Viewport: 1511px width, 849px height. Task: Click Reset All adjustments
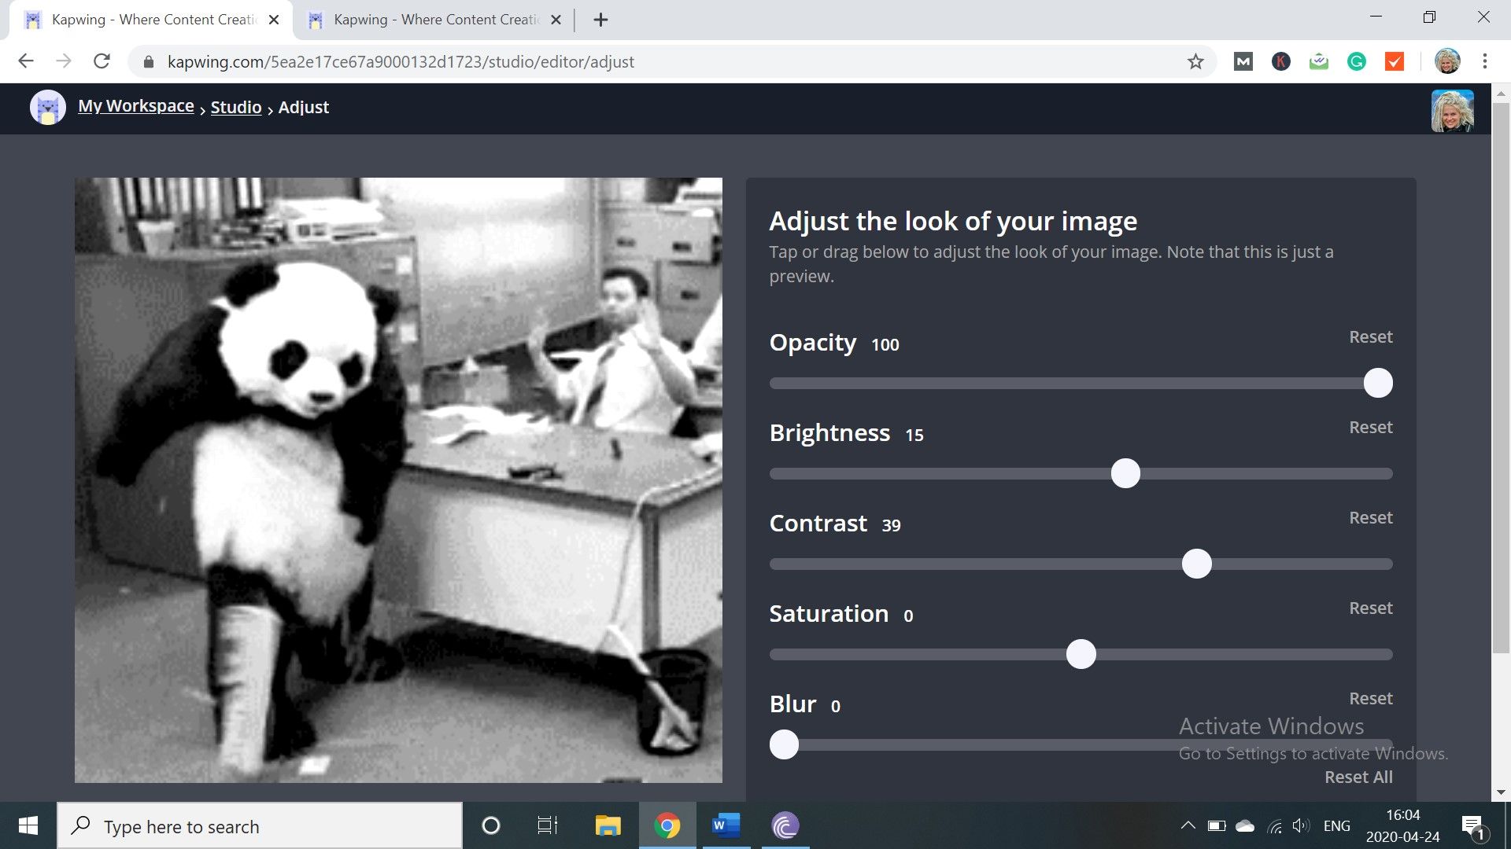1358,777
